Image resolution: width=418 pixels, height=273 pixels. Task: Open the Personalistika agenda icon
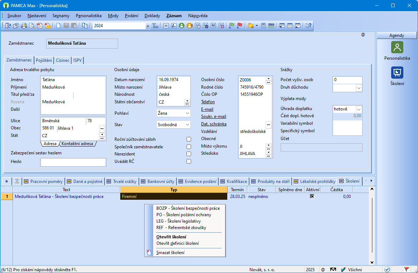tap(397, 47)
